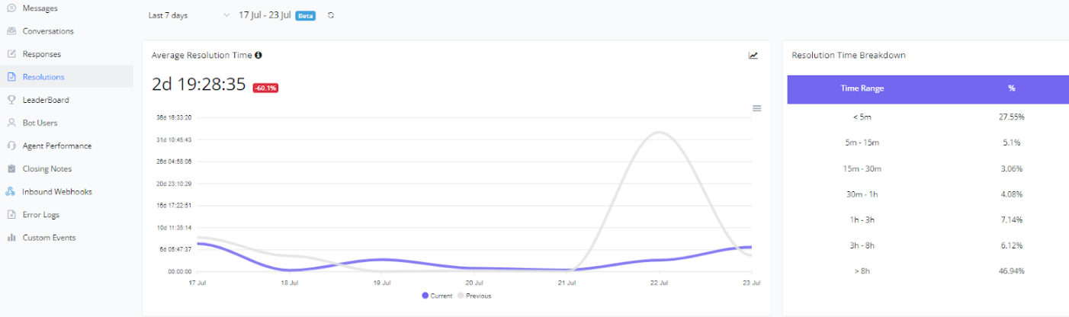Click the Bot Users person icon
This screenshot has height=317, width=1069.
point(11,123)
